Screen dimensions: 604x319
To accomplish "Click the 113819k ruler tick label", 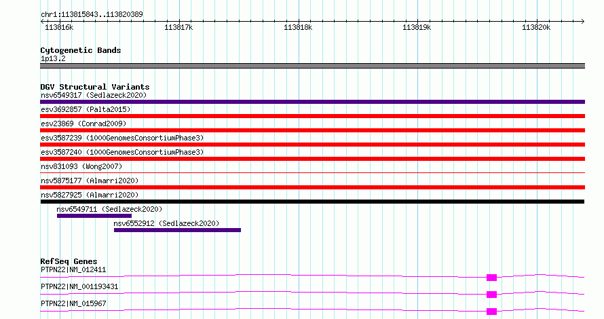I will point(417,27).
